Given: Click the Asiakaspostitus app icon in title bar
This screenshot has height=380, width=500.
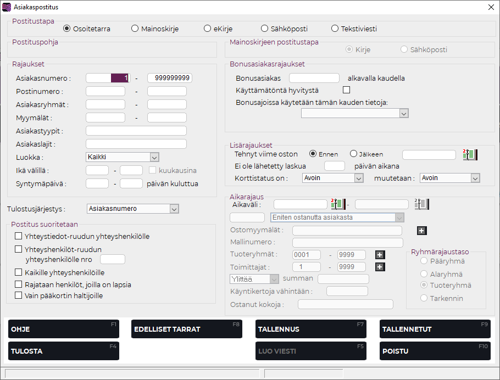Looking at the screenshot, I should pos(7,7).
